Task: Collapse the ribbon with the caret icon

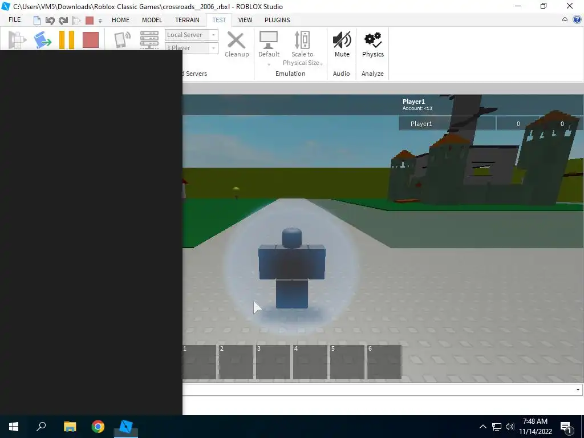Action: pyautogui.click(x=565, y=20)
